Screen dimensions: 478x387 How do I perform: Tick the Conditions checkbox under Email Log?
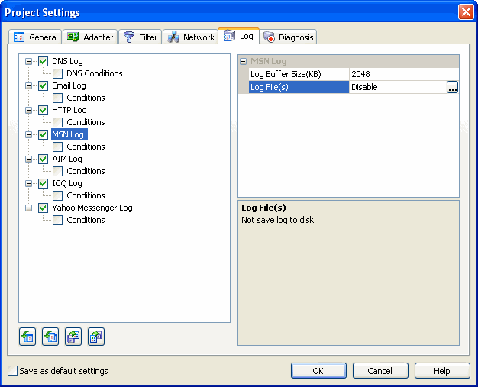pos(57,98)
